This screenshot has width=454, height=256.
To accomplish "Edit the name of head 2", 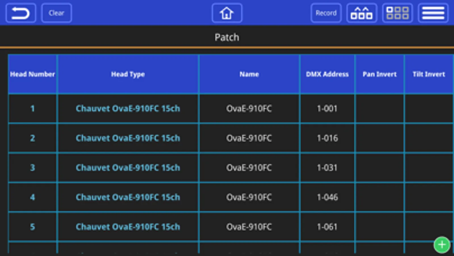I will click(249, 138).
